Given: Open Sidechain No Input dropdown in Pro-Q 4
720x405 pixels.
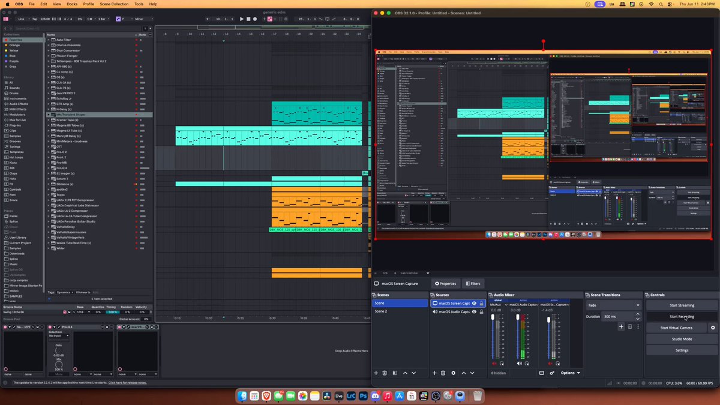Looking at the screenshot, I should point(59,336).
